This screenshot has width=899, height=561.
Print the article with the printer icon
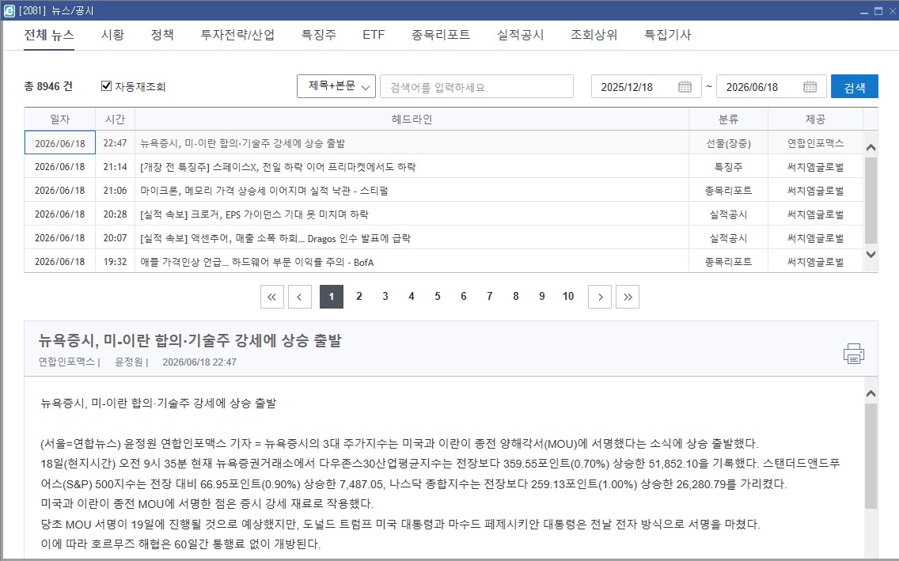pyautogui.click(x=853, y=354)
